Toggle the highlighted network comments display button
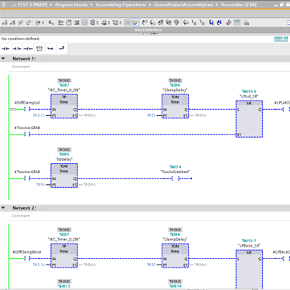The image size is (290, 290). [x=84, y=22]
